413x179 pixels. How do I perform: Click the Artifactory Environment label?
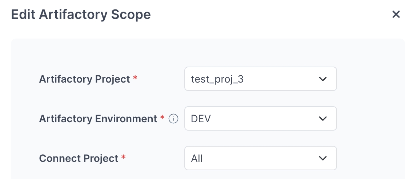point(98,119)
